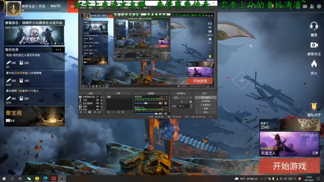Click the 来源 panel header

pos(92,93)
